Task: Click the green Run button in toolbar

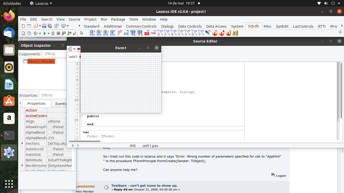Action: pyautogui.click(x=45, y=33)
